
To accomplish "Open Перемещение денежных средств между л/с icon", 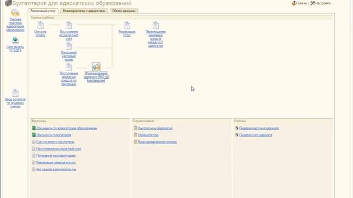I will point(156,25).
